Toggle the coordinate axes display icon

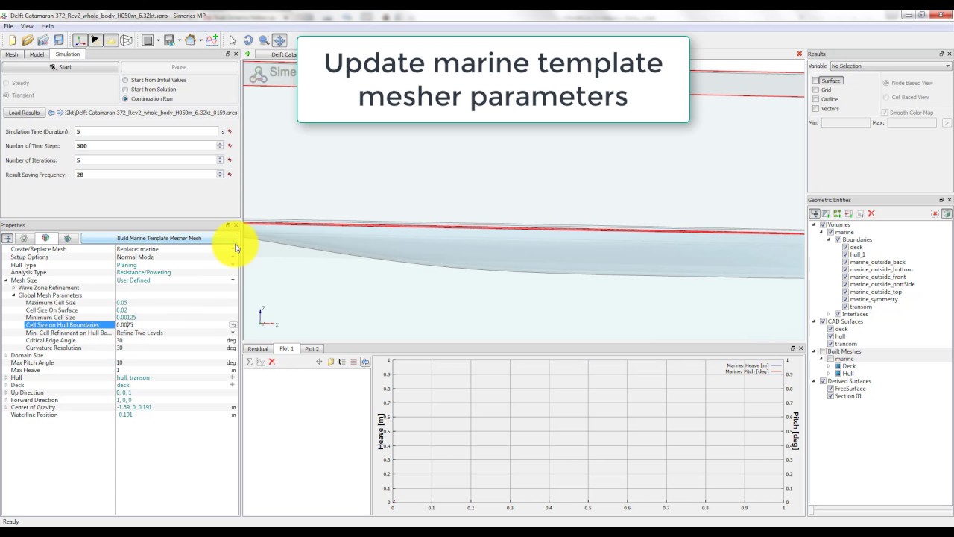(80, 40)
